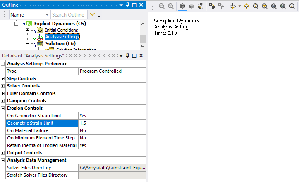The height and width of the screenshot is (182, 299).
Task: Collapse Analysis Settings Preference section
Action: (2, 64)
